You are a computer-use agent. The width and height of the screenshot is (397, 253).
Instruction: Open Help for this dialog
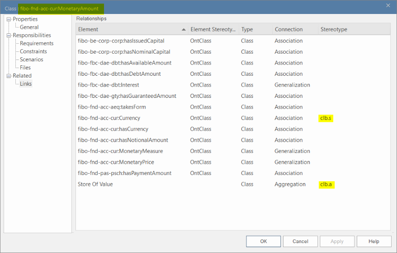373,241
